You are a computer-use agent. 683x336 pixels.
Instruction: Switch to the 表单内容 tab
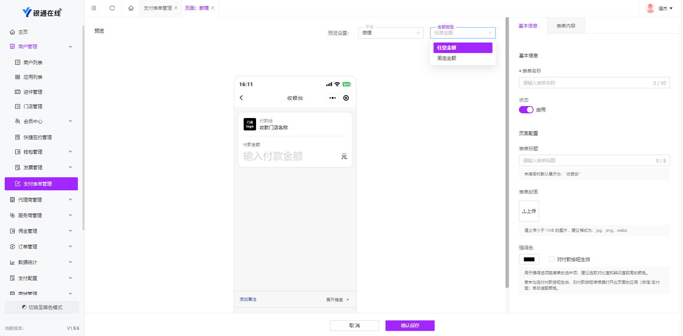(566, 26)
